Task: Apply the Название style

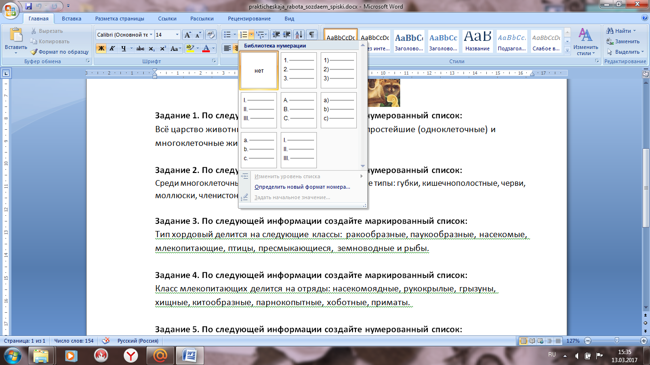Action: click(478, 42)
